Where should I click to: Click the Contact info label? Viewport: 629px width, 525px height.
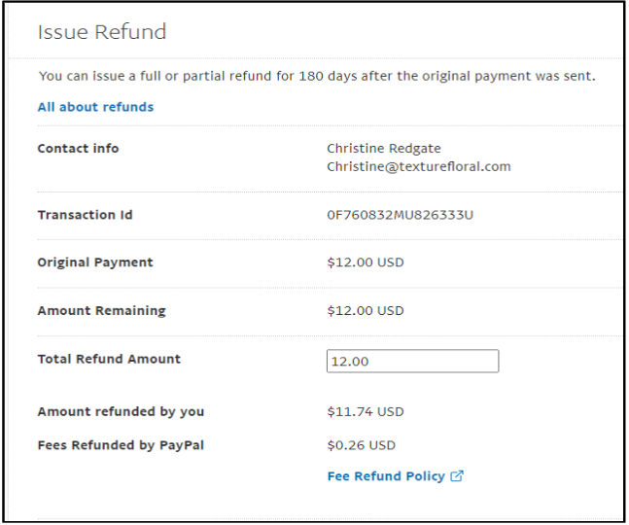tap(78, 149)
